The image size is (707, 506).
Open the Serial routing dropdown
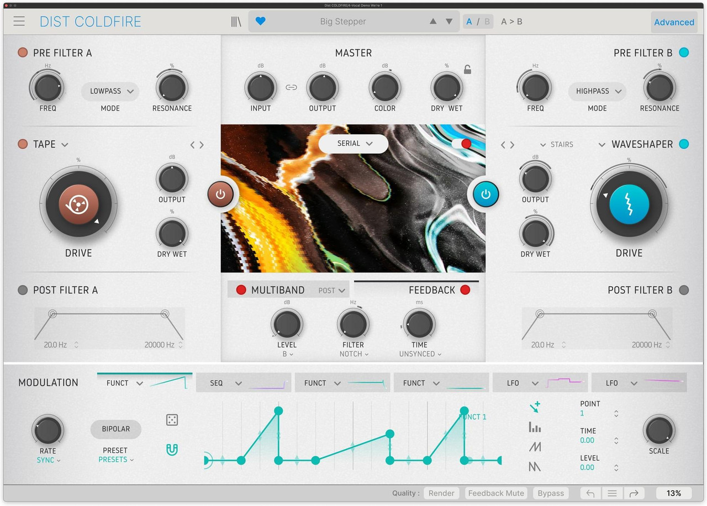coord(353,143)
